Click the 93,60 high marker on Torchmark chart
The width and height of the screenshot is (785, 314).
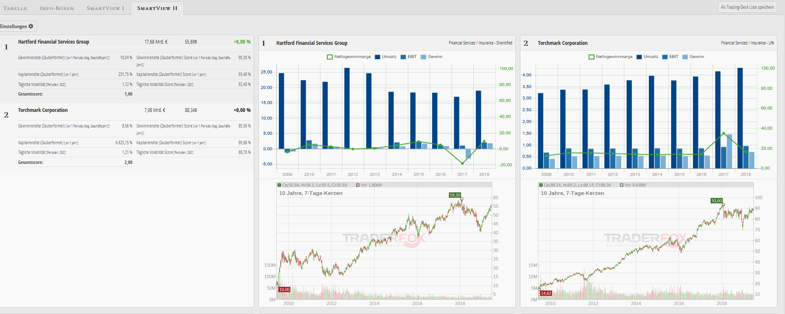(x=717, y=201)
